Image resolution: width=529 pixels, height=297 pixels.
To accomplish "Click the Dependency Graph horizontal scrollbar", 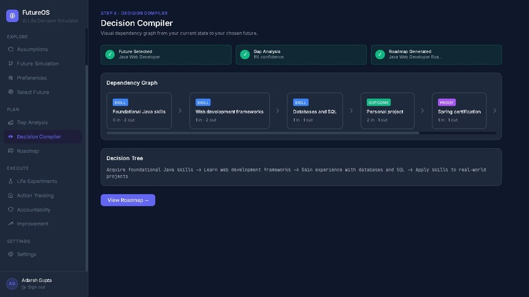I will click(x=263, y=133).
